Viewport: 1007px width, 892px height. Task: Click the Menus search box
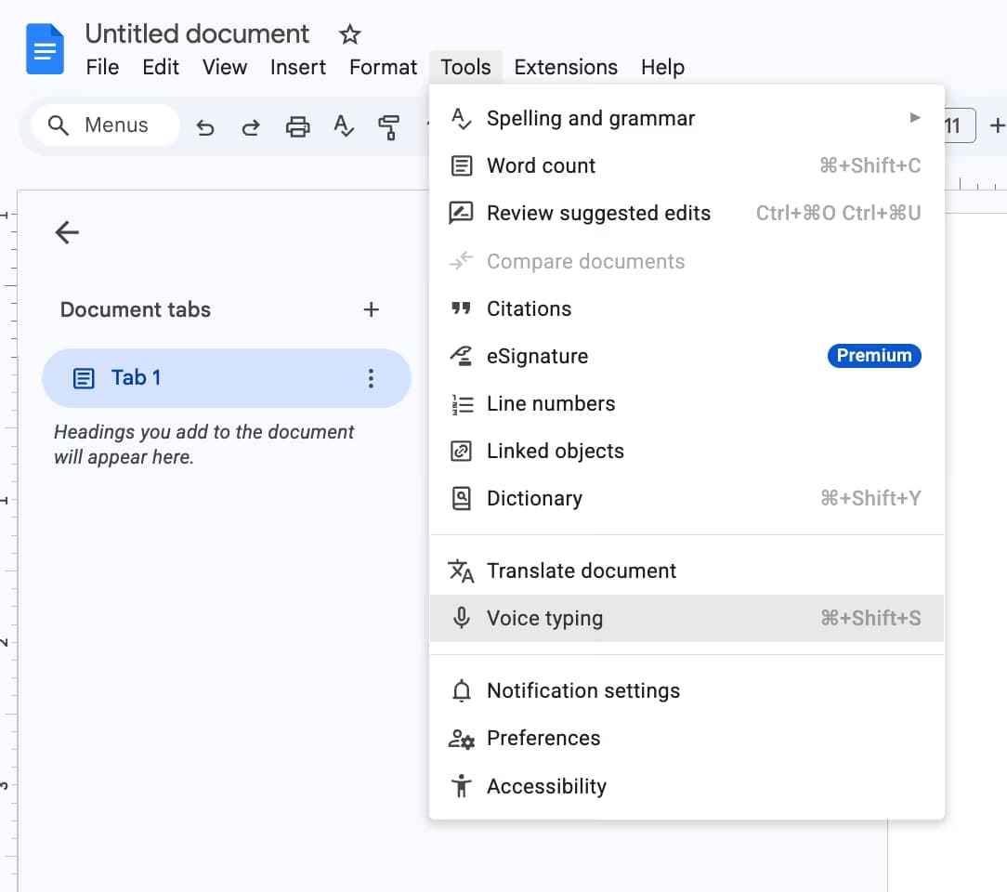coord(105,125)
